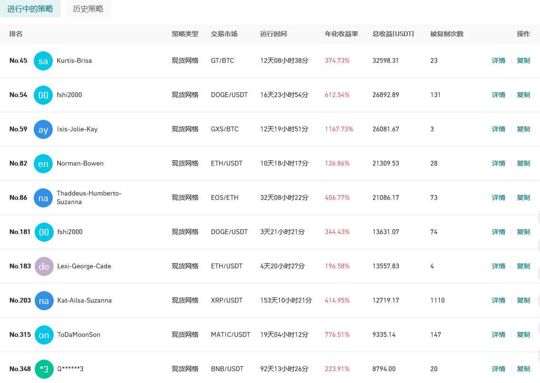Viewport: 540px width, 383px height.
Task: Click the na avatar of Thaddeus-Humberto-Suzanna
Action: click(x=43, y=198)
